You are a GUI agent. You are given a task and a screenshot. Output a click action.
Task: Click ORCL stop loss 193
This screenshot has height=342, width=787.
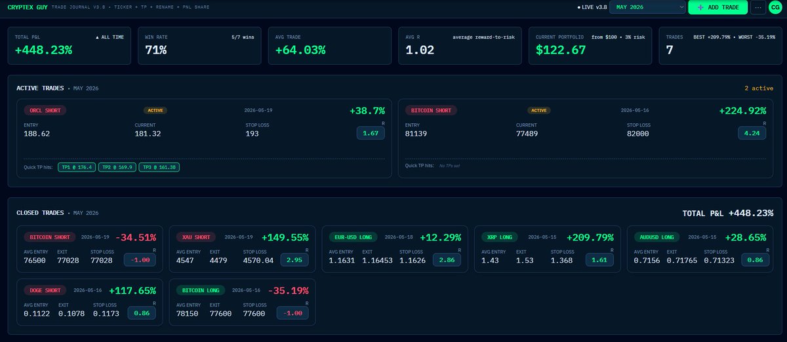pyautogui.click(x=251, y=134)
